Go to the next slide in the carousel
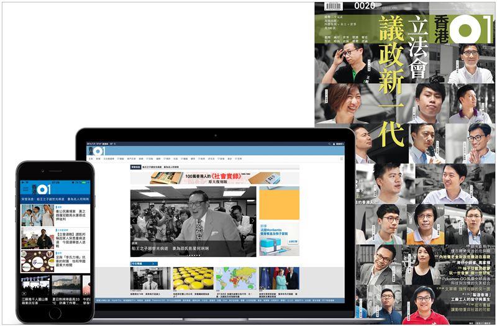This screenshot has height=326, width=497. [252, 220]
